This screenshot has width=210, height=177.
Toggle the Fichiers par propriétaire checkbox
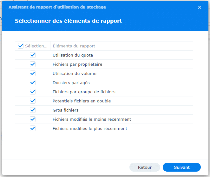tap(33, 64)
